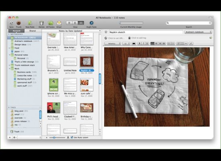Click the round arrow button beside note title
The height and width of the screenshot is (161, 221).
pos(106,32)
